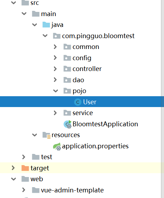Expand the common package

(x=55, y=47)
